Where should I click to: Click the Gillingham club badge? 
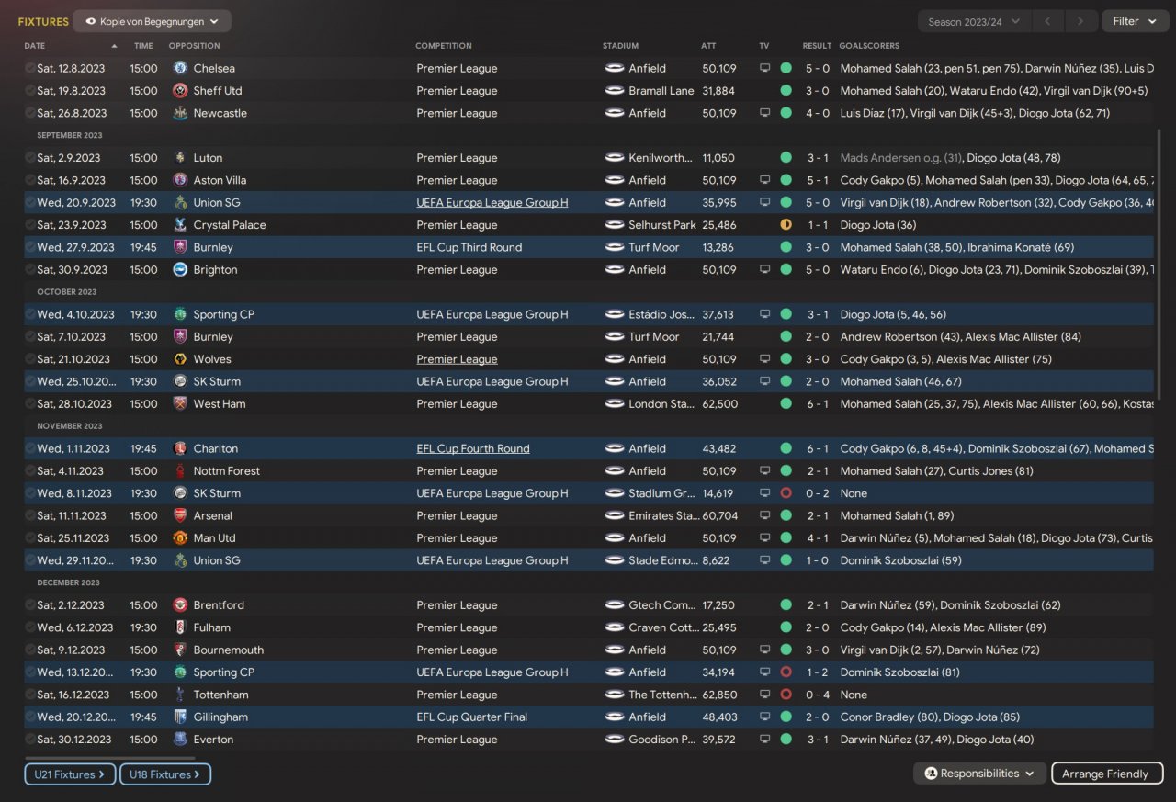pos(180,717)
